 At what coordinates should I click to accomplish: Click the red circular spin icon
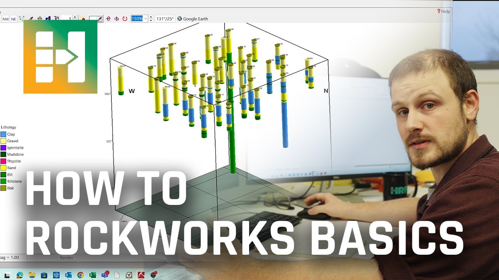[x=125, y=19]
